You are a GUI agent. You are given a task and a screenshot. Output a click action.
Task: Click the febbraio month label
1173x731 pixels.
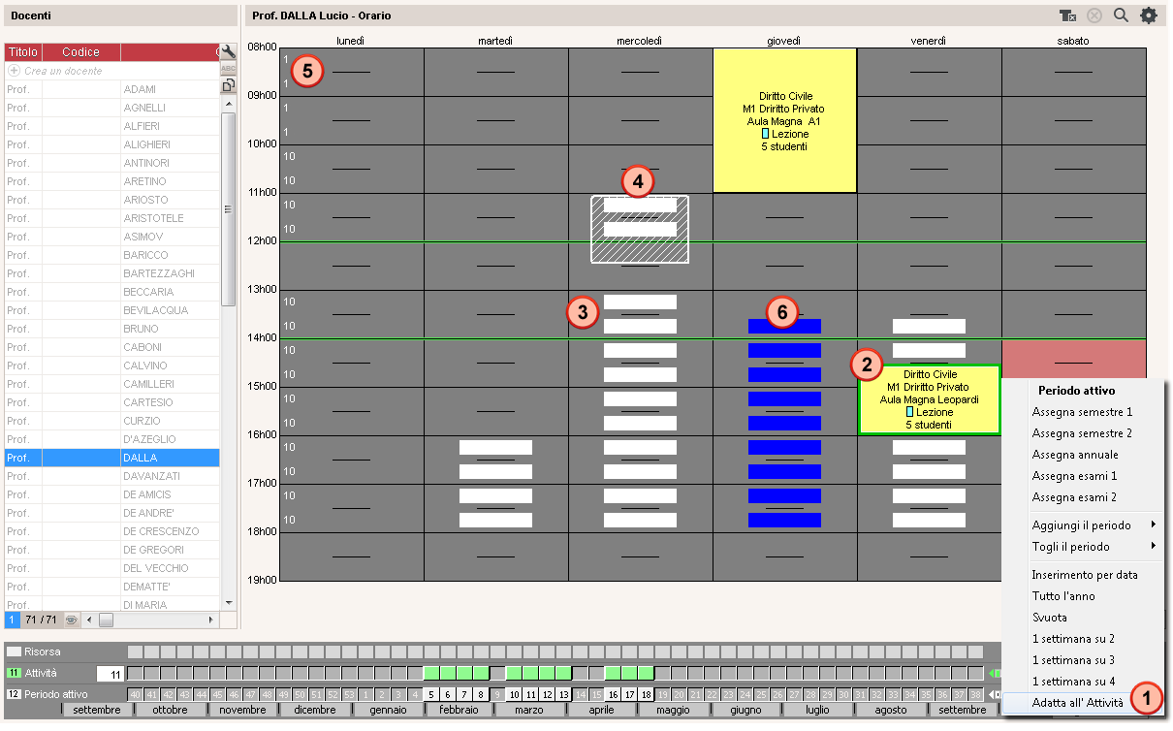pyautogui.click(x=459, y=710)
